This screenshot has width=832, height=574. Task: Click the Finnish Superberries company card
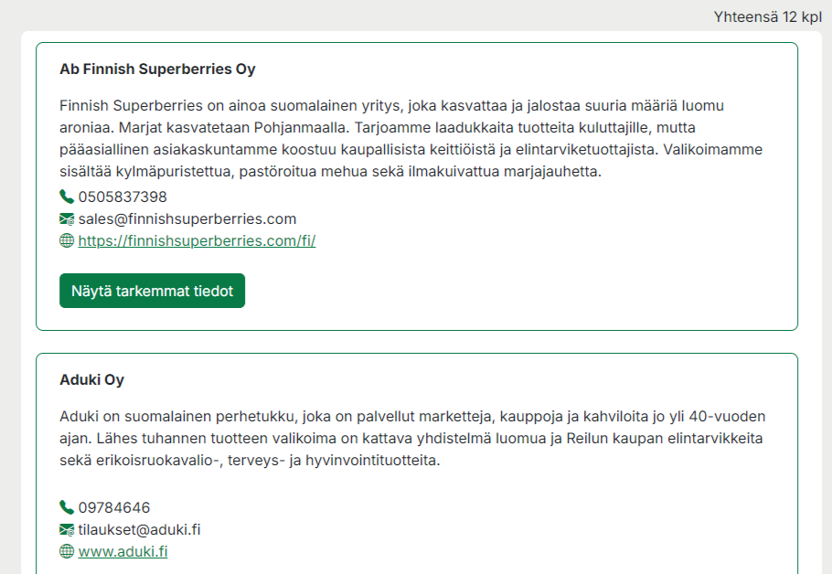point(417,186)
